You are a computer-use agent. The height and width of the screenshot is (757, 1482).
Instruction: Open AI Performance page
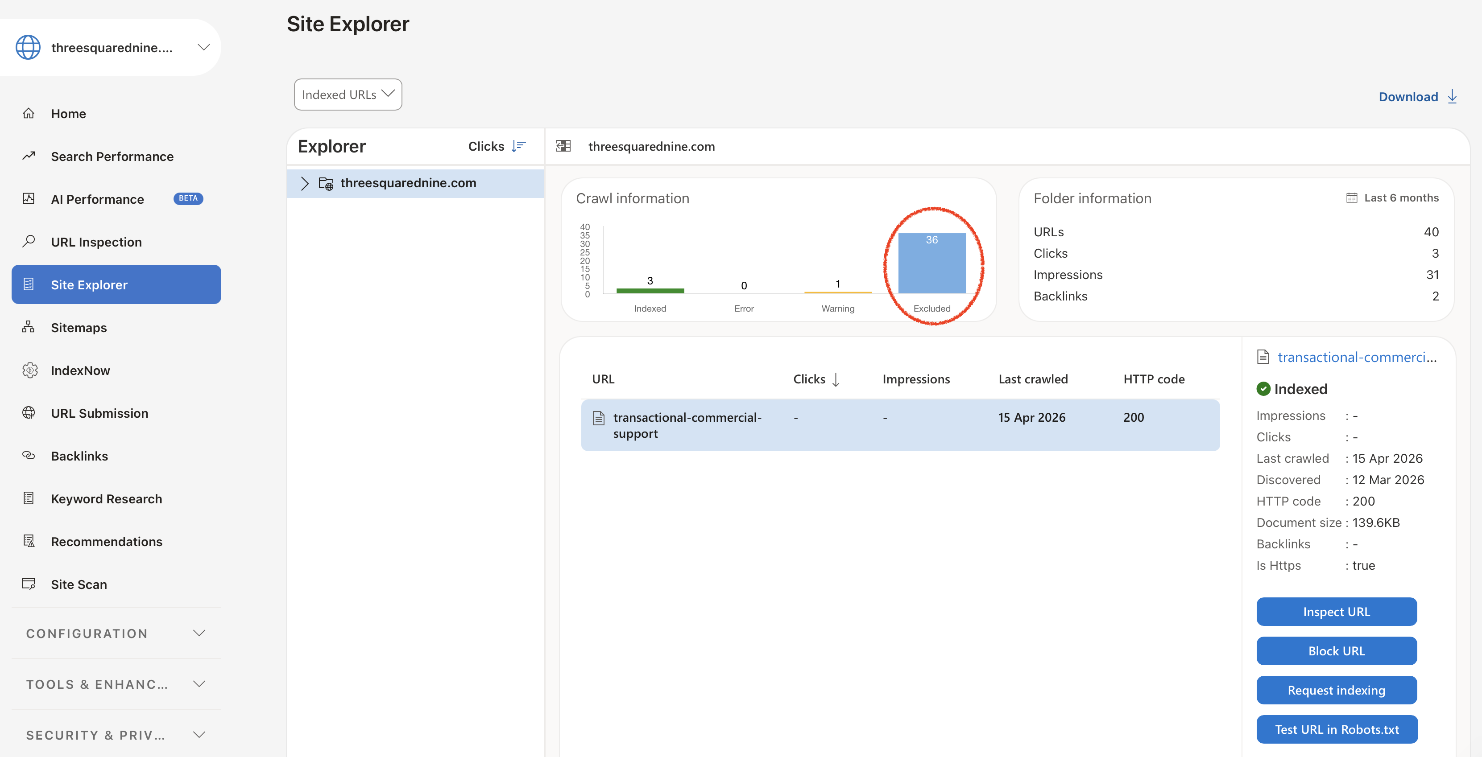pos(98,199)
